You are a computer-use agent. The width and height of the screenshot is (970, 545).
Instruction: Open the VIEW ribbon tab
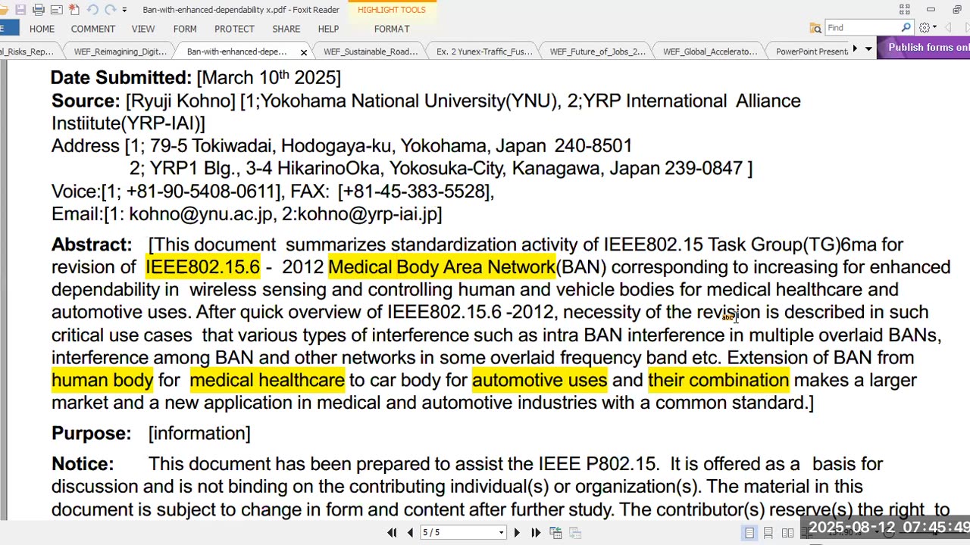[143, 29]
